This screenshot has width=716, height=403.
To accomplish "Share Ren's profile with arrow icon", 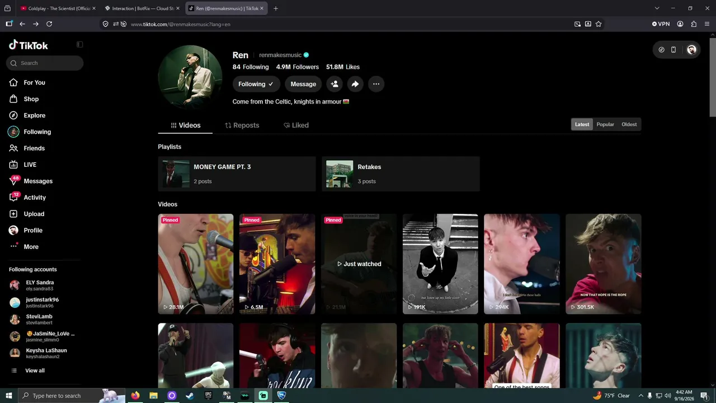I will coord(355,84).
